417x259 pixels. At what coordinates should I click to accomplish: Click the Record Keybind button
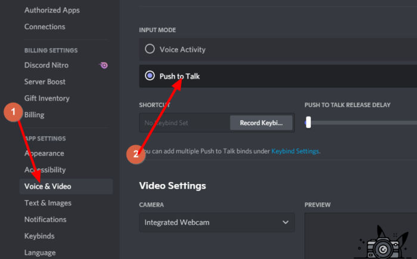tap(262, 123)
